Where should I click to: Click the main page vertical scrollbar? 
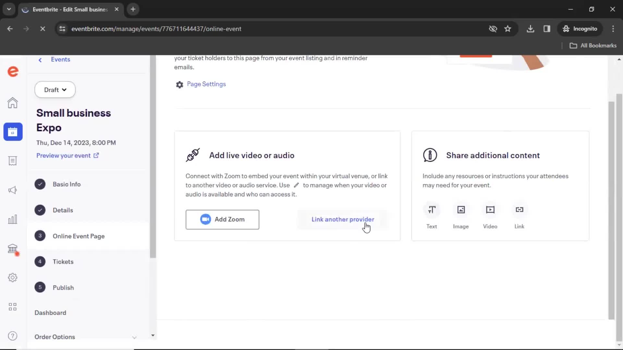[619, 217]
